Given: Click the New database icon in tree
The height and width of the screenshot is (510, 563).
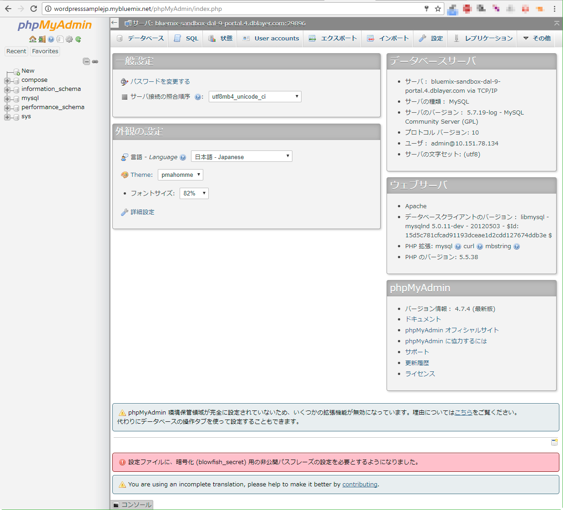Looking at the screenshot, I should coord(17,71).
